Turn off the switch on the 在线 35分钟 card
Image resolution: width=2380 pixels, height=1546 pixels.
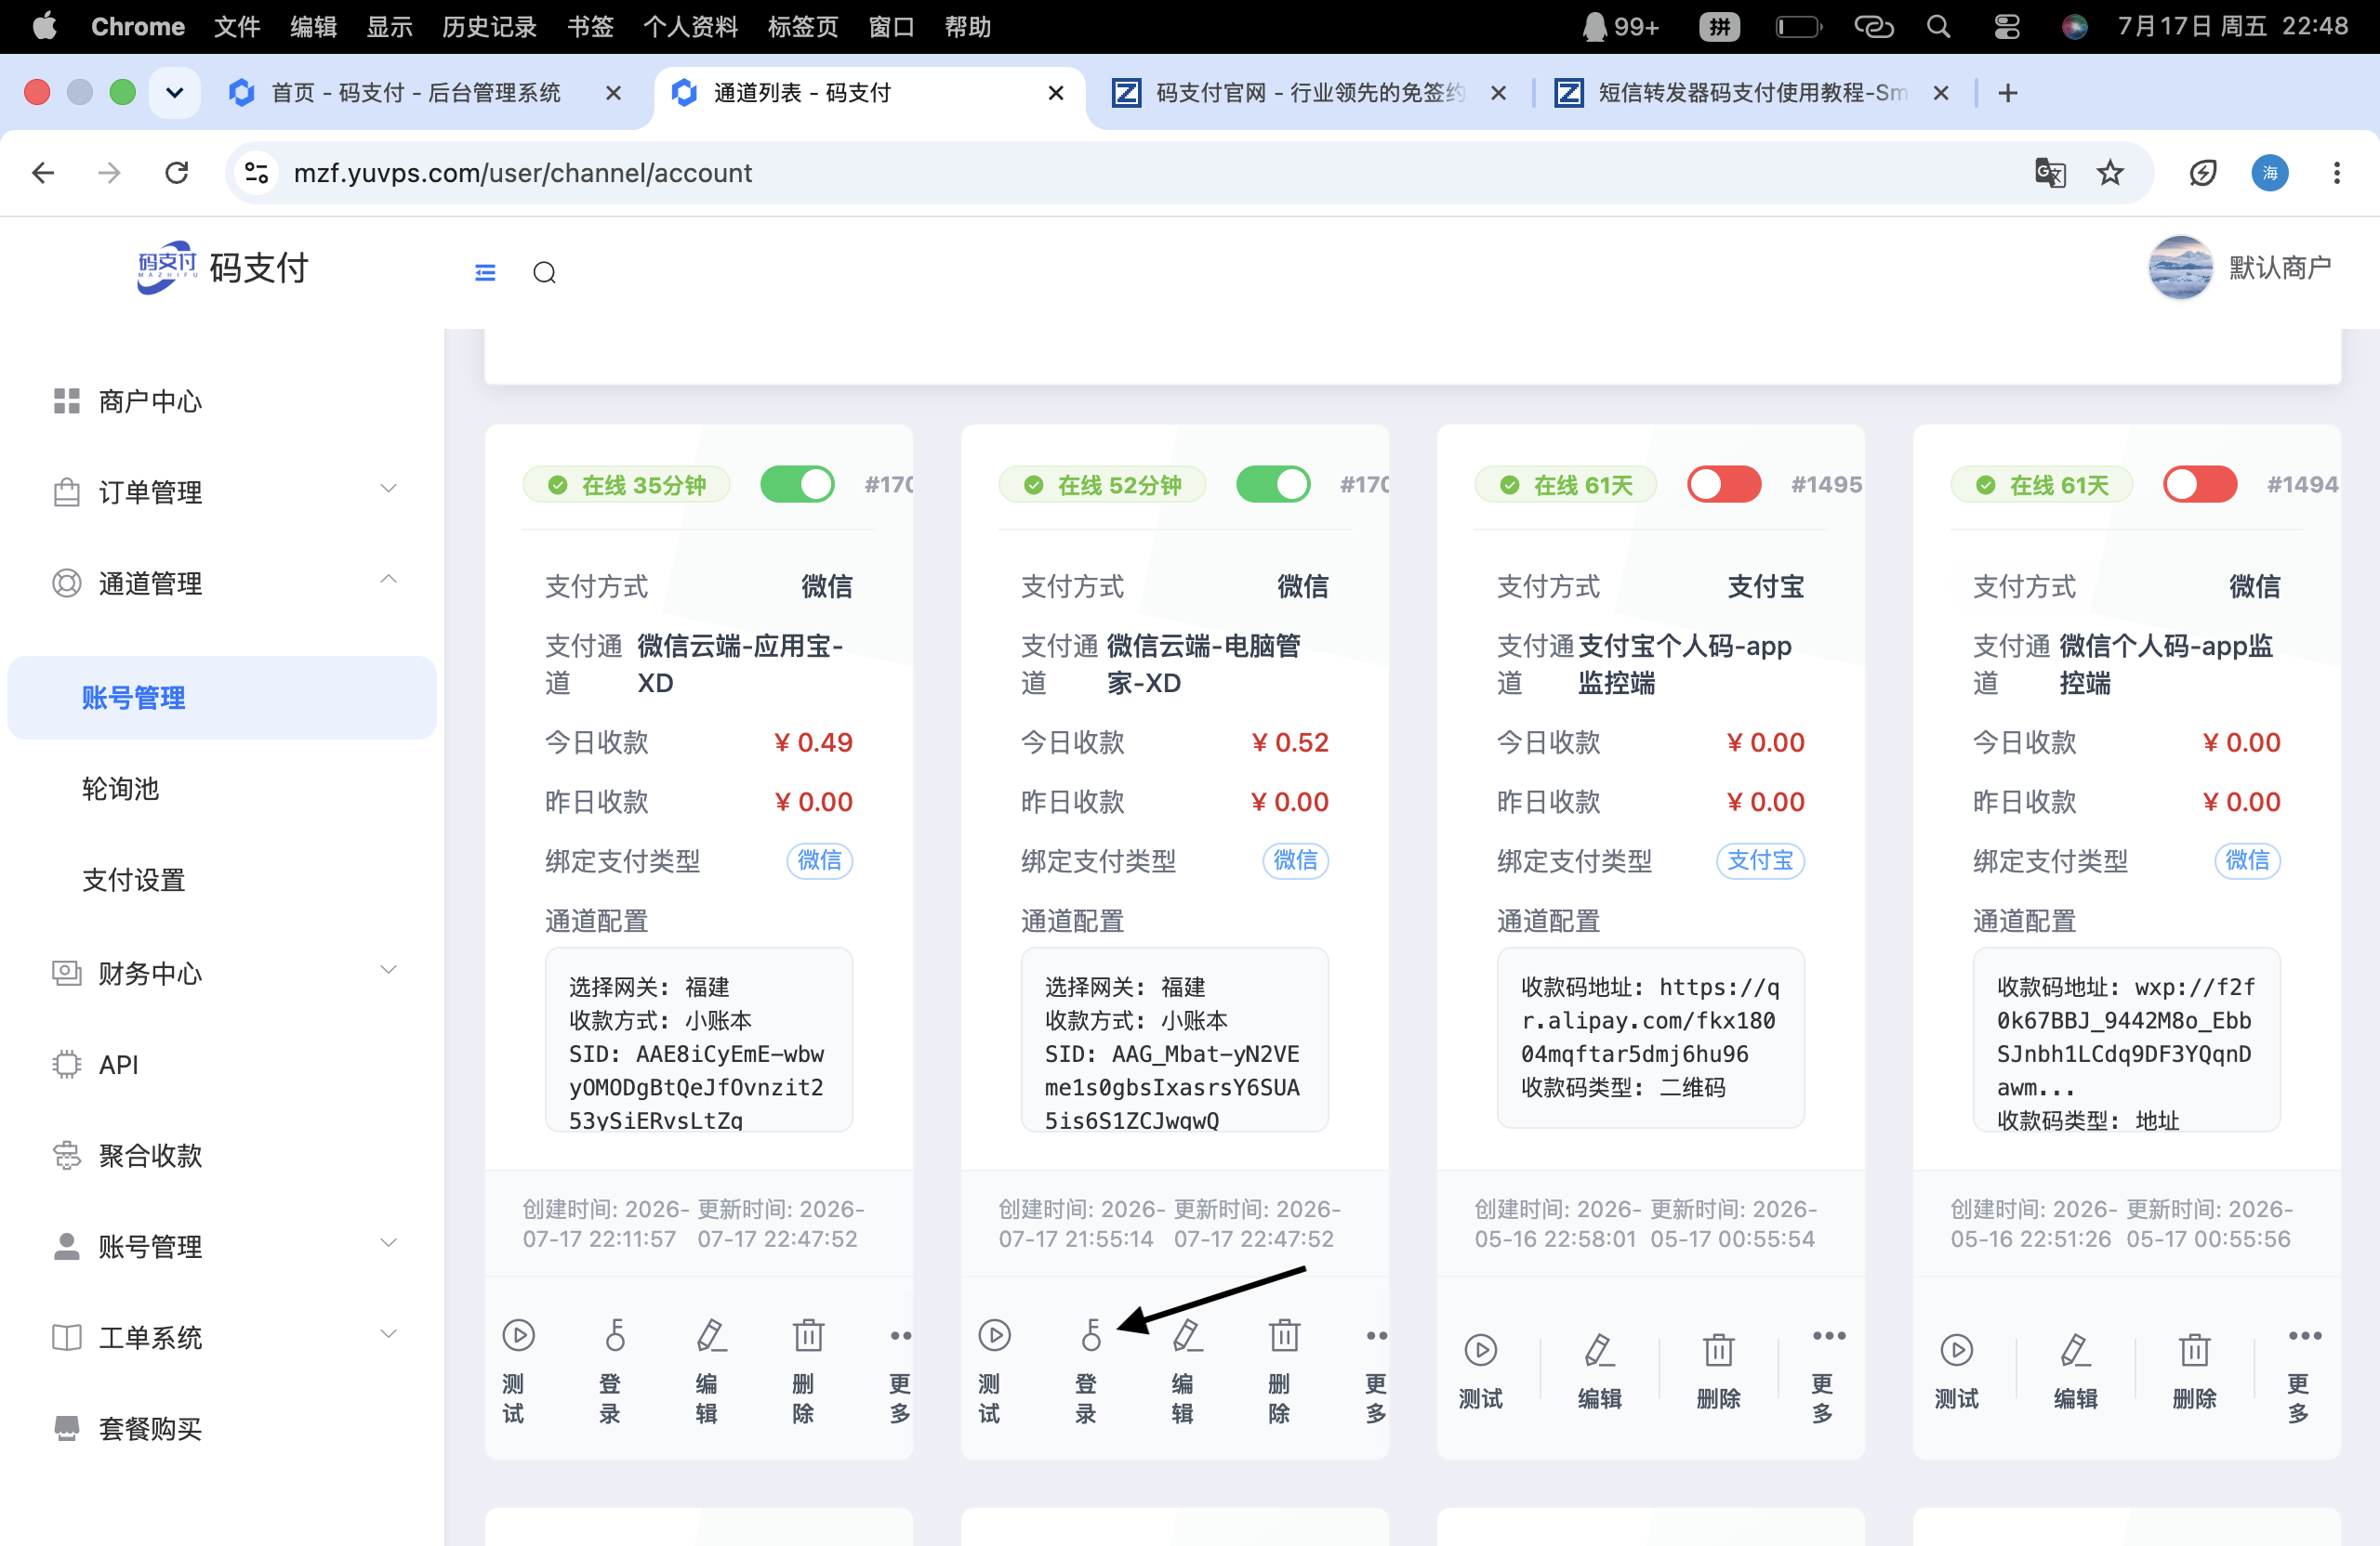[797, 485]
